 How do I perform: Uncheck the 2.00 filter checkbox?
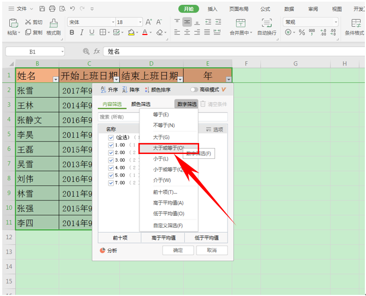(111, 153)
